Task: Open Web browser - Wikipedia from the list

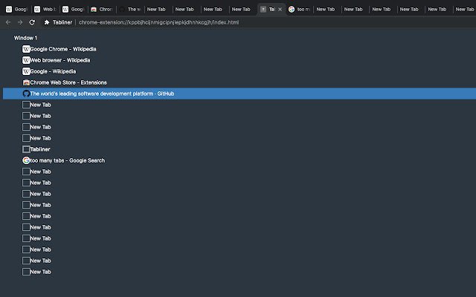Action: click(x=60, y=60)
